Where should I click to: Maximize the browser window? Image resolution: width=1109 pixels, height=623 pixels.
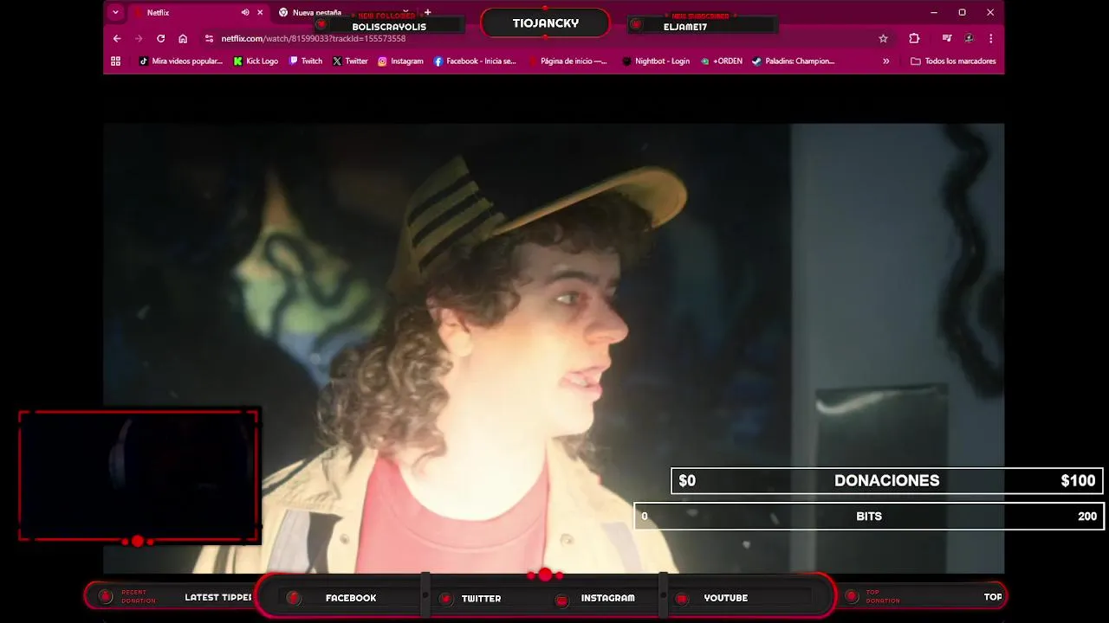[962, 13]
